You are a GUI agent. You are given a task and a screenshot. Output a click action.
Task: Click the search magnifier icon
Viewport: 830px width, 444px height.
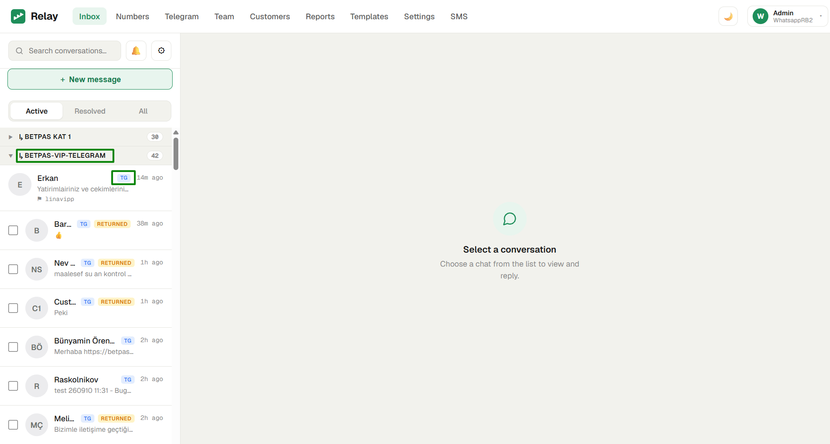[x=19, y=51]
